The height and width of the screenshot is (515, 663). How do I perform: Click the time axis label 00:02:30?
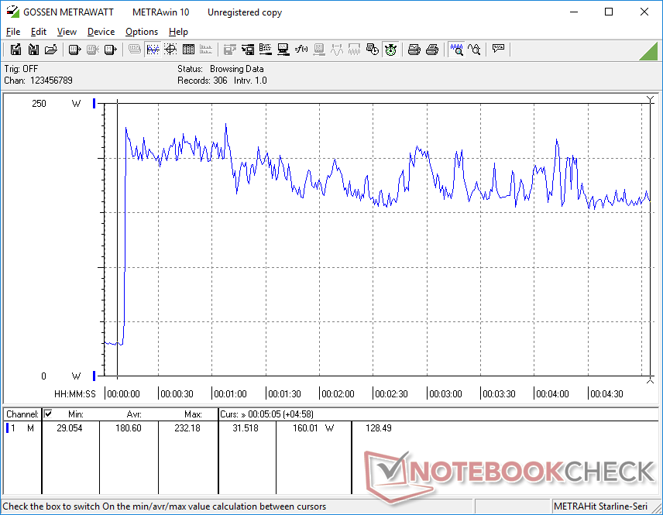(391, 394)
